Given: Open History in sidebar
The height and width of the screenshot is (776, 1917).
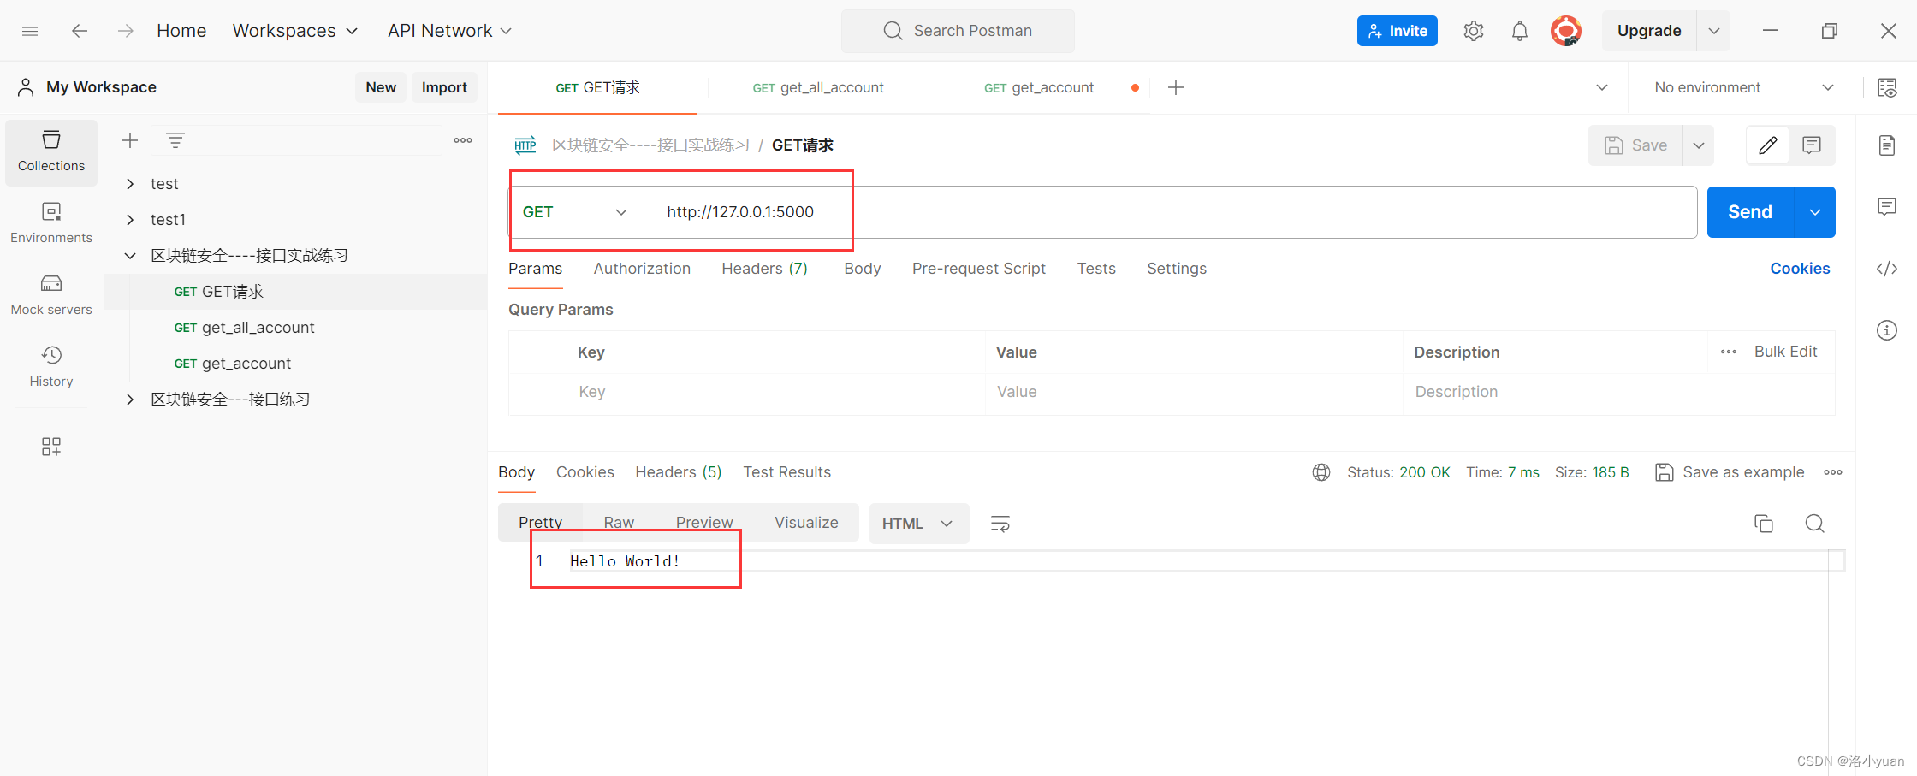Looking at the screenshot, I should 51,367.
